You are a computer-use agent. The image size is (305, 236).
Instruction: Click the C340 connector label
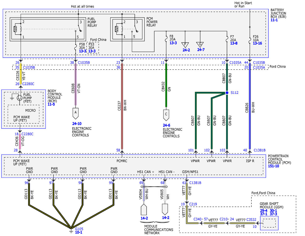(x=197, y=219)
